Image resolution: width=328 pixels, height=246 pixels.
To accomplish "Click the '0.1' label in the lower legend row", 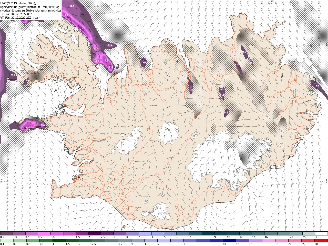I will 2,244.
